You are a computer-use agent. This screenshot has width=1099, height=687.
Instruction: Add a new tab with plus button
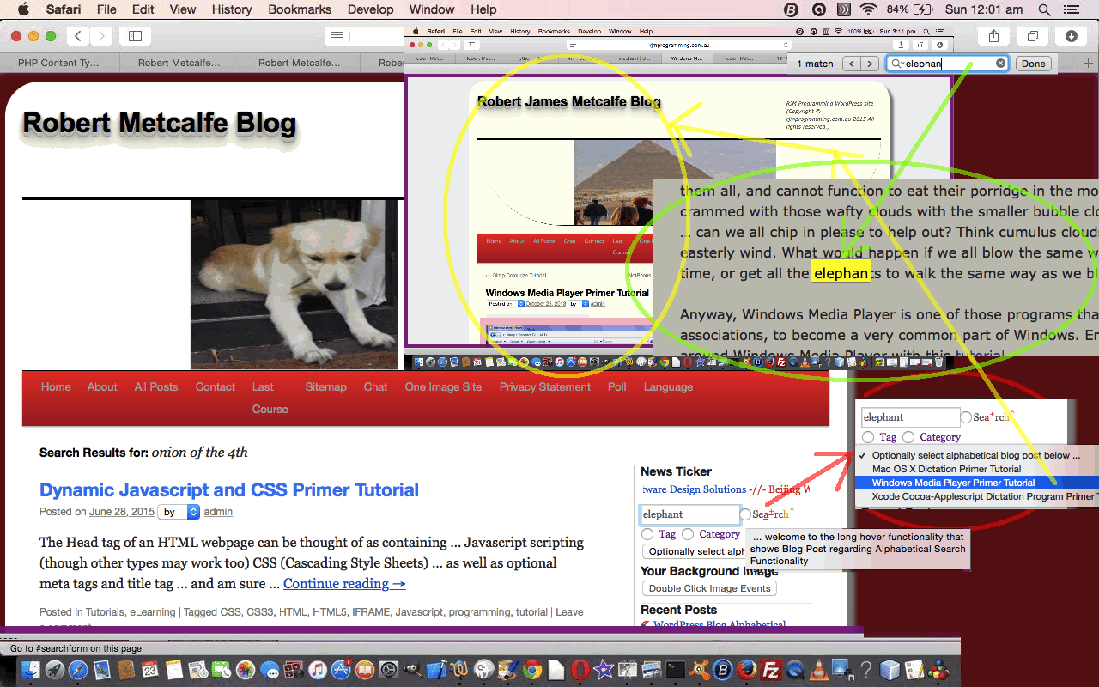[1088, 63]
